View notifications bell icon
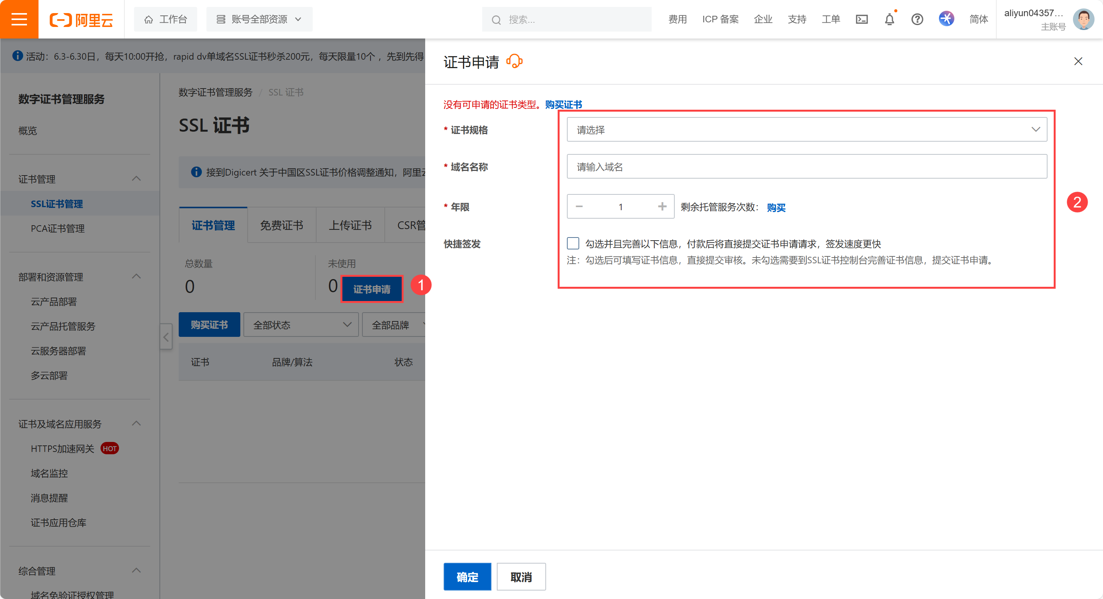Image resolution: width=1103 pixels, height=599 pixels. 889,19
